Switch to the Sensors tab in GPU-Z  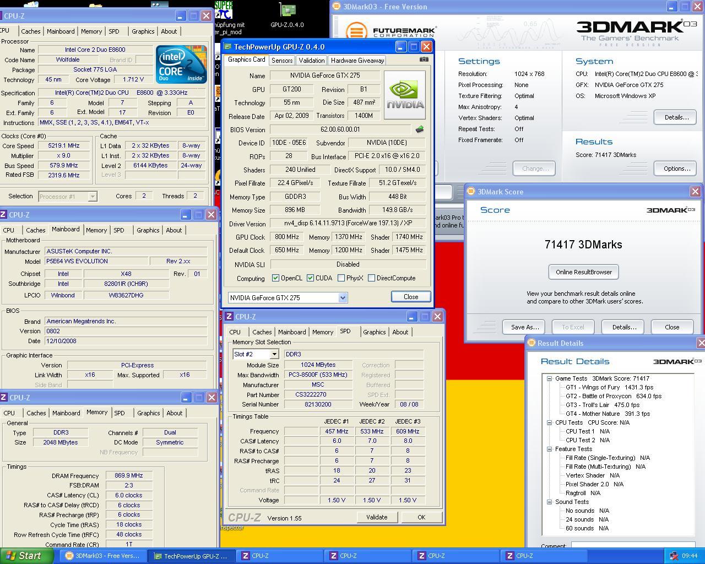(x=281, y=61)
